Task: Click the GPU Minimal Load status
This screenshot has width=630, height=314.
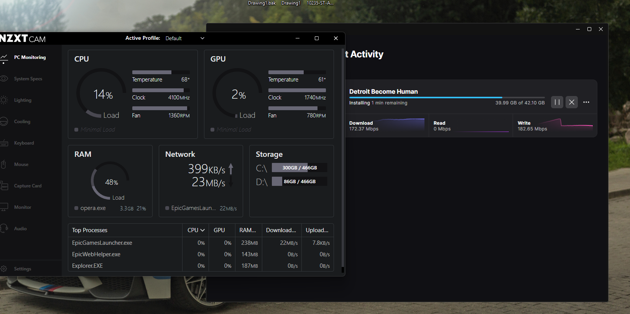Action: pos(231,130)
